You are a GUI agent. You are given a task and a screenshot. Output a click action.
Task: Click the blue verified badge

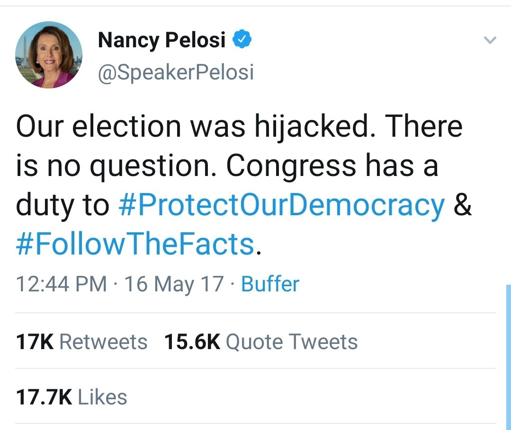click(242, 41)
